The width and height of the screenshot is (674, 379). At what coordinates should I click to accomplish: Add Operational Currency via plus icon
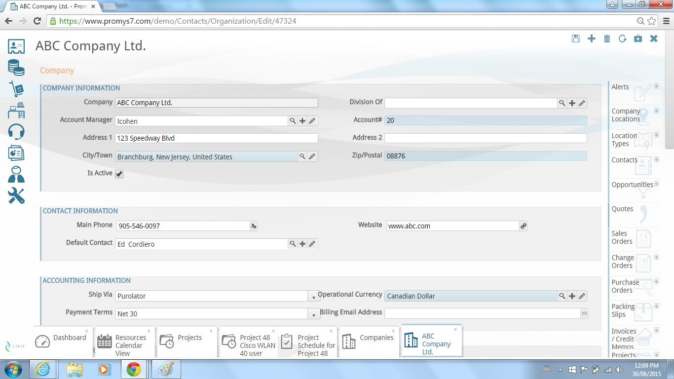coord(572,296)
